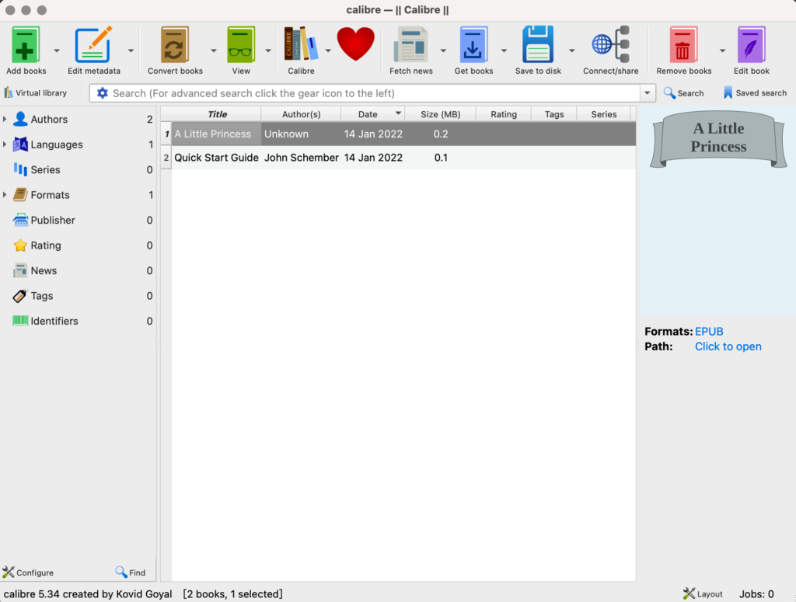Select the Formats category icon

[x=20, y=195]
